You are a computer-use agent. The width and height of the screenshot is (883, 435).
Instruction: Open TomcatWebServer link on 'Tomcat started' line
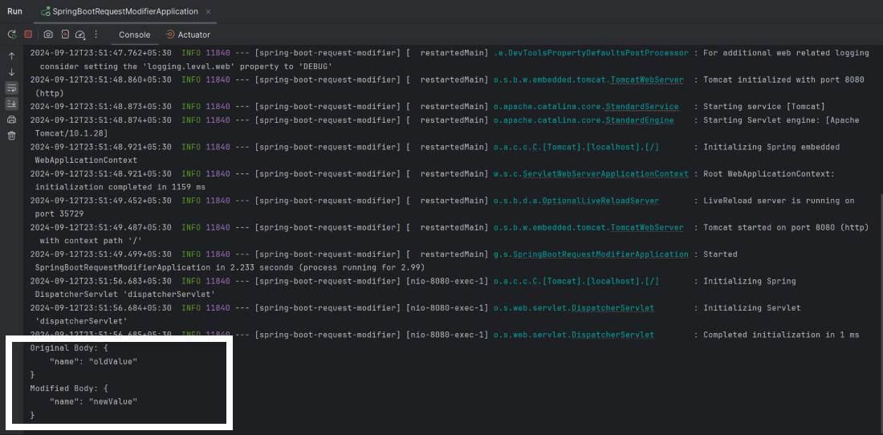click(x=647, y=228)
